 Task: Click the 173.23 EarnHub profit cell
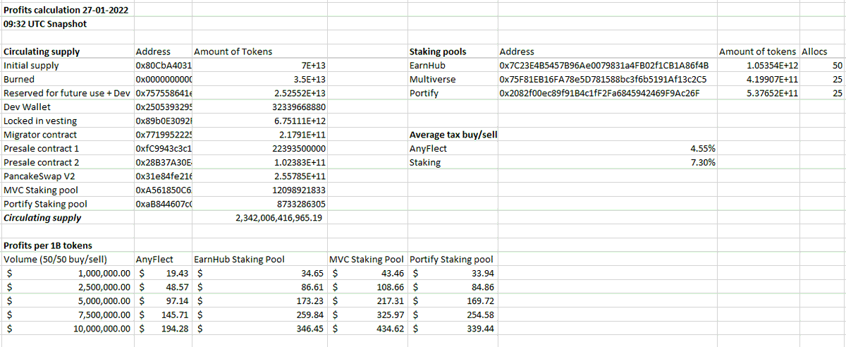311,300
